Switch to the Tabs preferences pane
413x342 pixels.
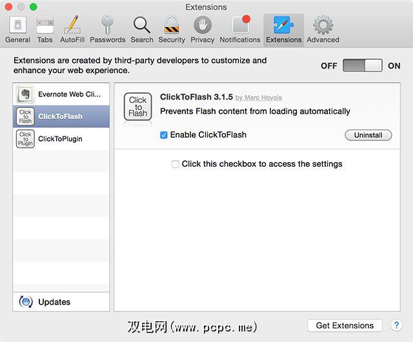point(45,29)
